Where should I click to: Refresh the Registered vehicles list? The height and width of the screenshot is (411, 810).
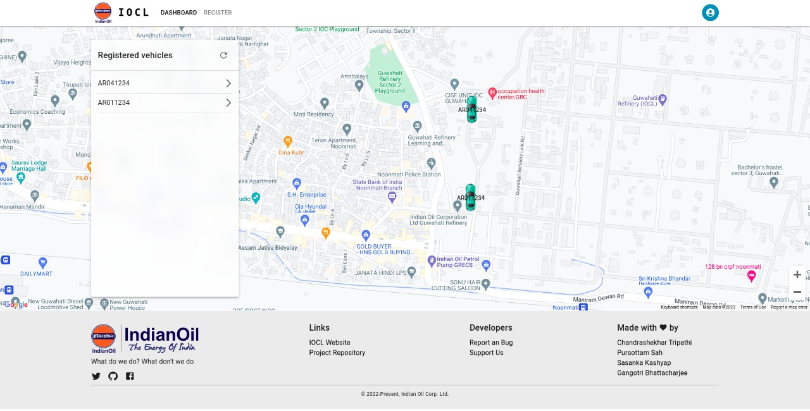(223, 55)
